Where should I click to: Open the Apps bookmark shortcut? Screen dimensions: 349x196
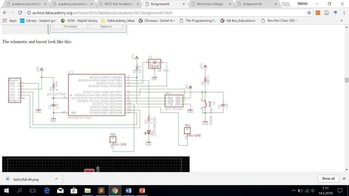click(10, 21)
